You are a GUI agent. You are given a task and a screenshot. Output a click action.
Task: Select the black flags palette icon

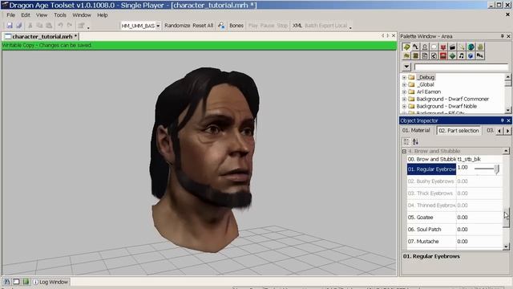pyautogui.click(x=479, y=55)
